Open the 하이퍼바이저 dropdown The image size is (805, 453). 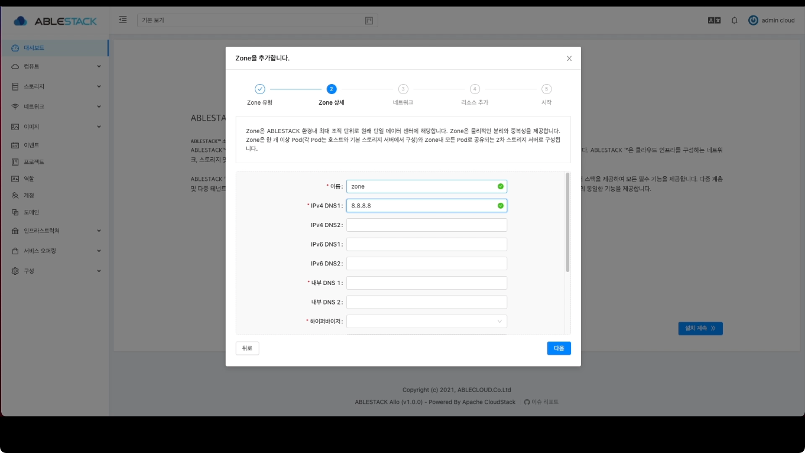427,321
